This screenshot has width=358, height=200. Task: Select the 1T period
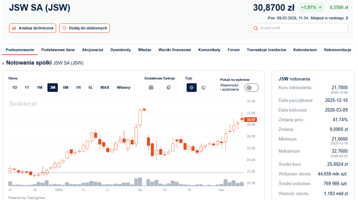pos(27,88)
